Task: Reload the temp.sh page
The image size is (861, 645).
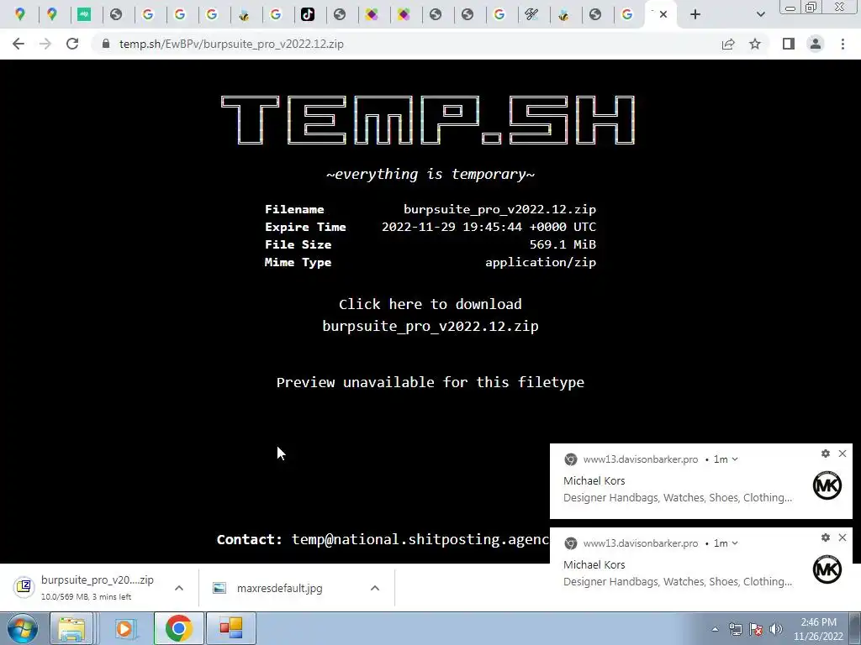Action: pos(72,44)
